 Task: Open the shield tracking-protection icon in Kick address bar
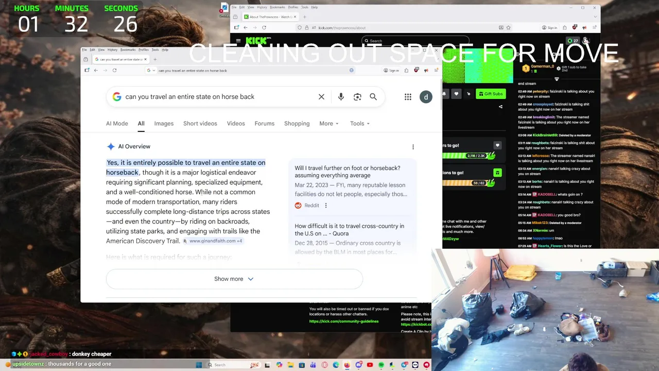click(x=300, y=27)
